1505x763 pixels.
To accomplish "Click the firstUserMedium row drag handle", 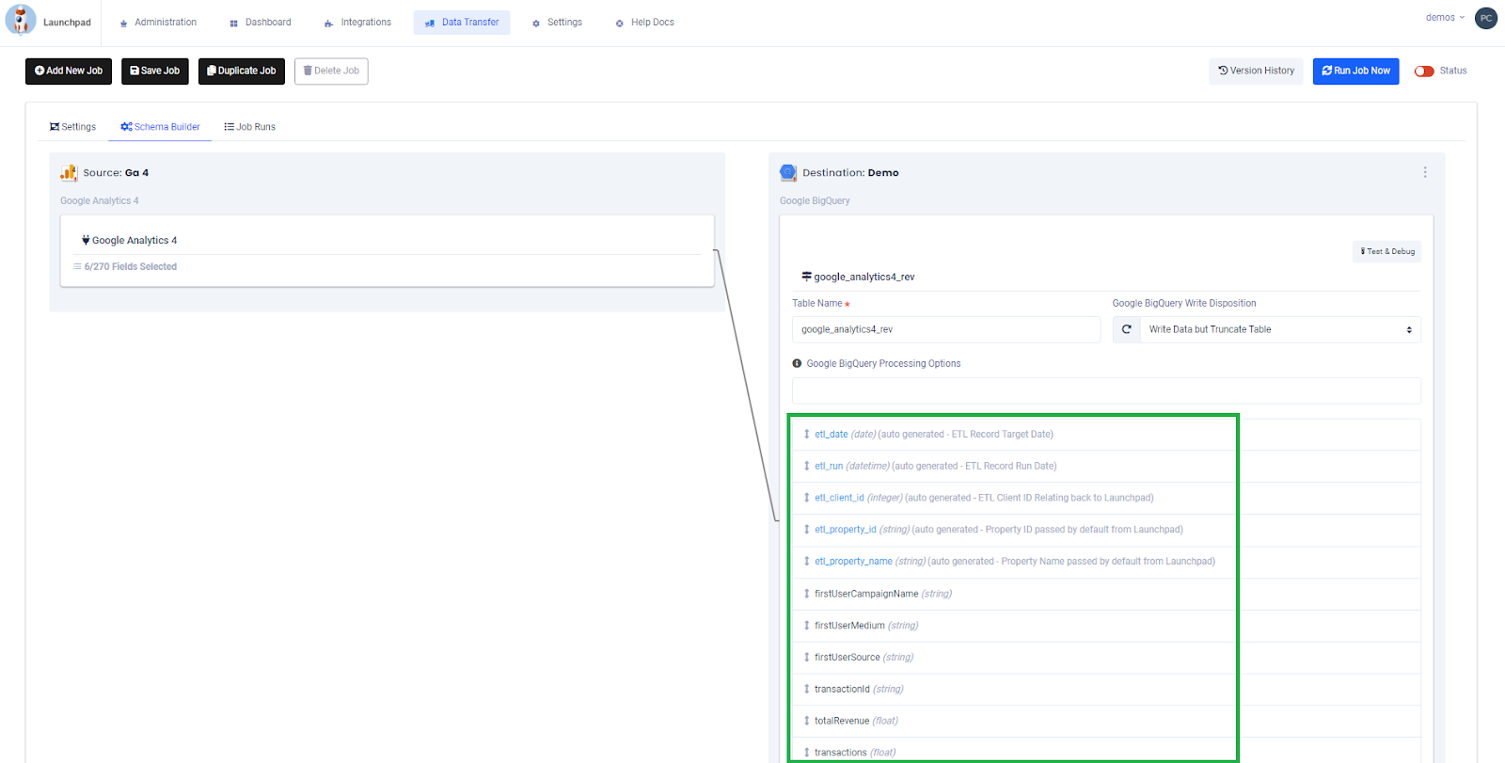I will point(806,626).
